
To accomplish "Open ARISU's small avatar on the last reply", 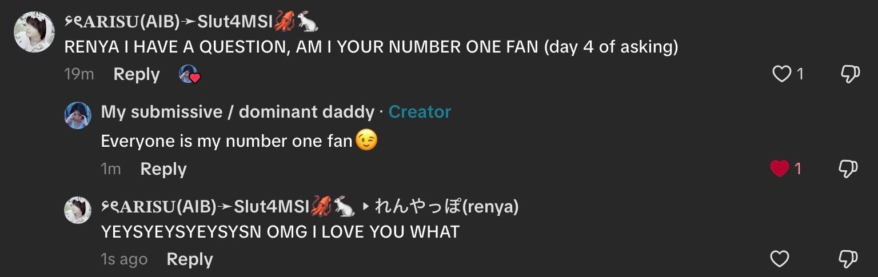I will pos(78,210).
